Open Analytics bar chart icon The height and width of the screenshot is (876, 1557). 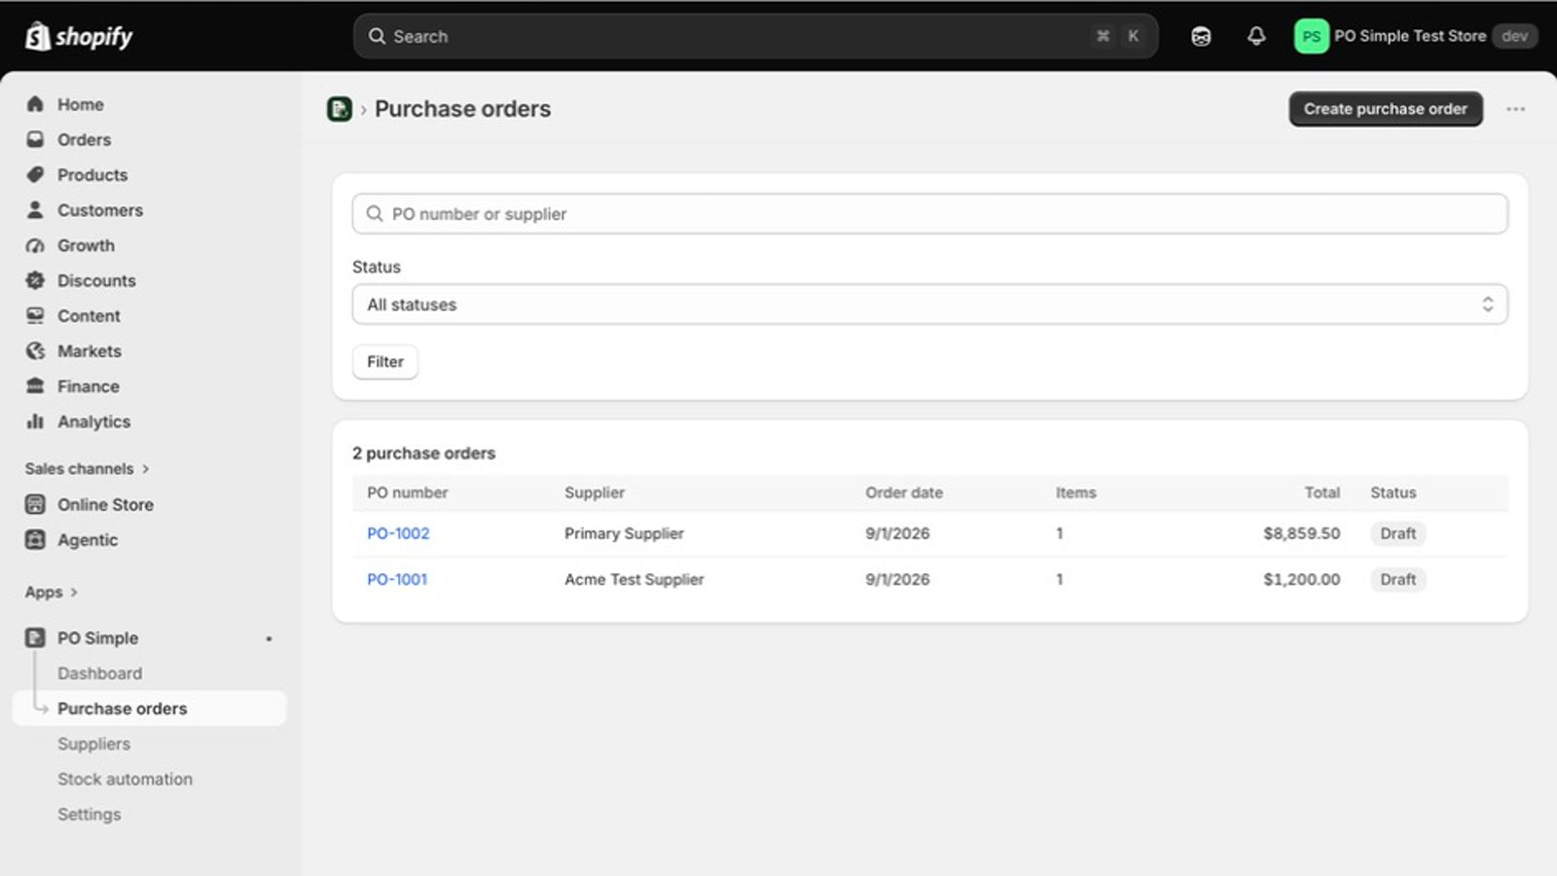(35, 421)
